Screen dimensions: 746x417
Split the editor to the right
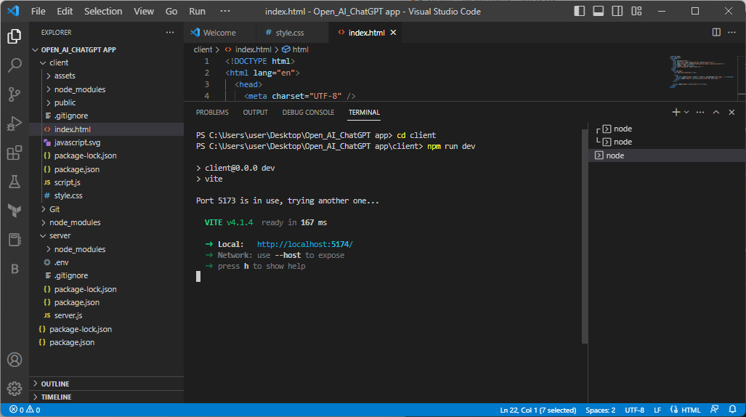click(716, 32)
